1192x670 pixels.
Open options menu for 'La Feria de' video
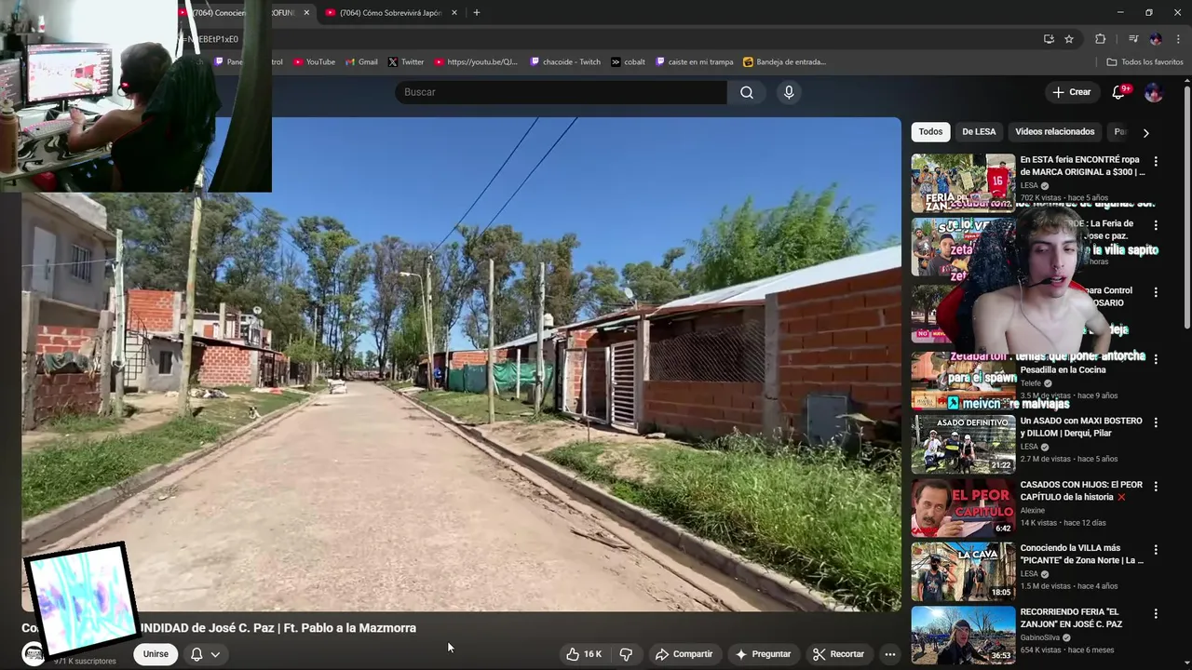point(1156,225)
